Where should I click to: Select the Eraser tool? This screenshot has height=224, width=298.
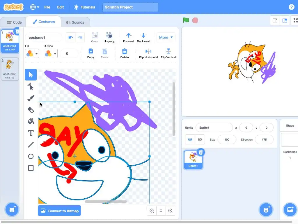pyautogui.click(x=31, y=110)
